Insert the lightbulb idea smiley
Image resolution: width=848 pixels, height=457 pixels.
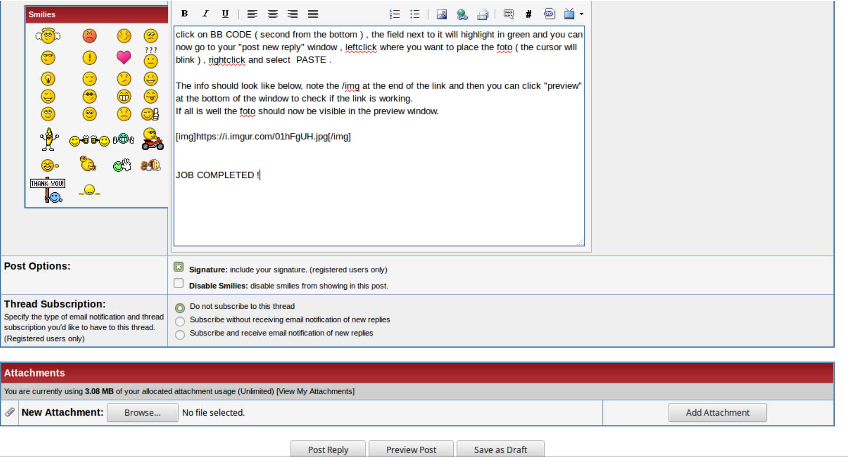pos(48,79)
